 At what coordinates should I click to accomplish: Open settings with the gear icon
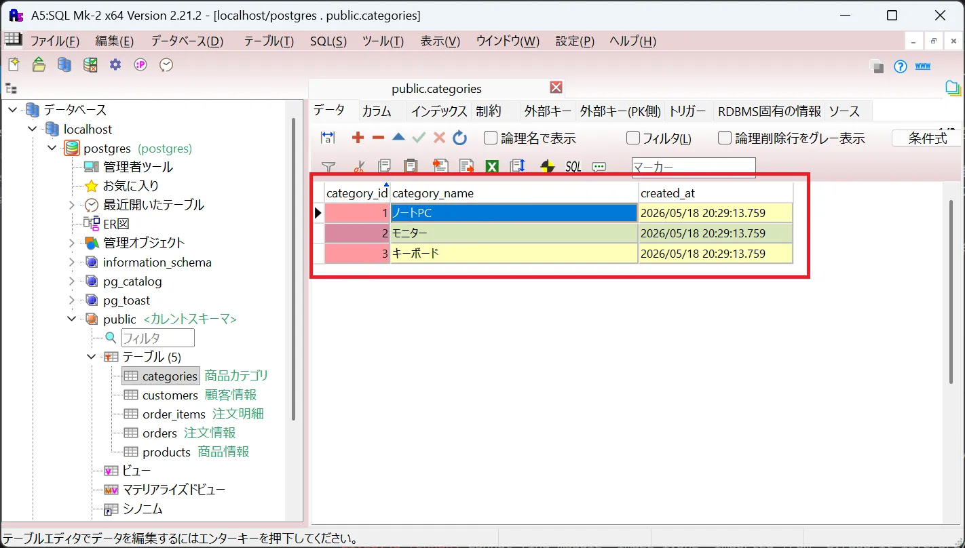[x=115, y=64]
